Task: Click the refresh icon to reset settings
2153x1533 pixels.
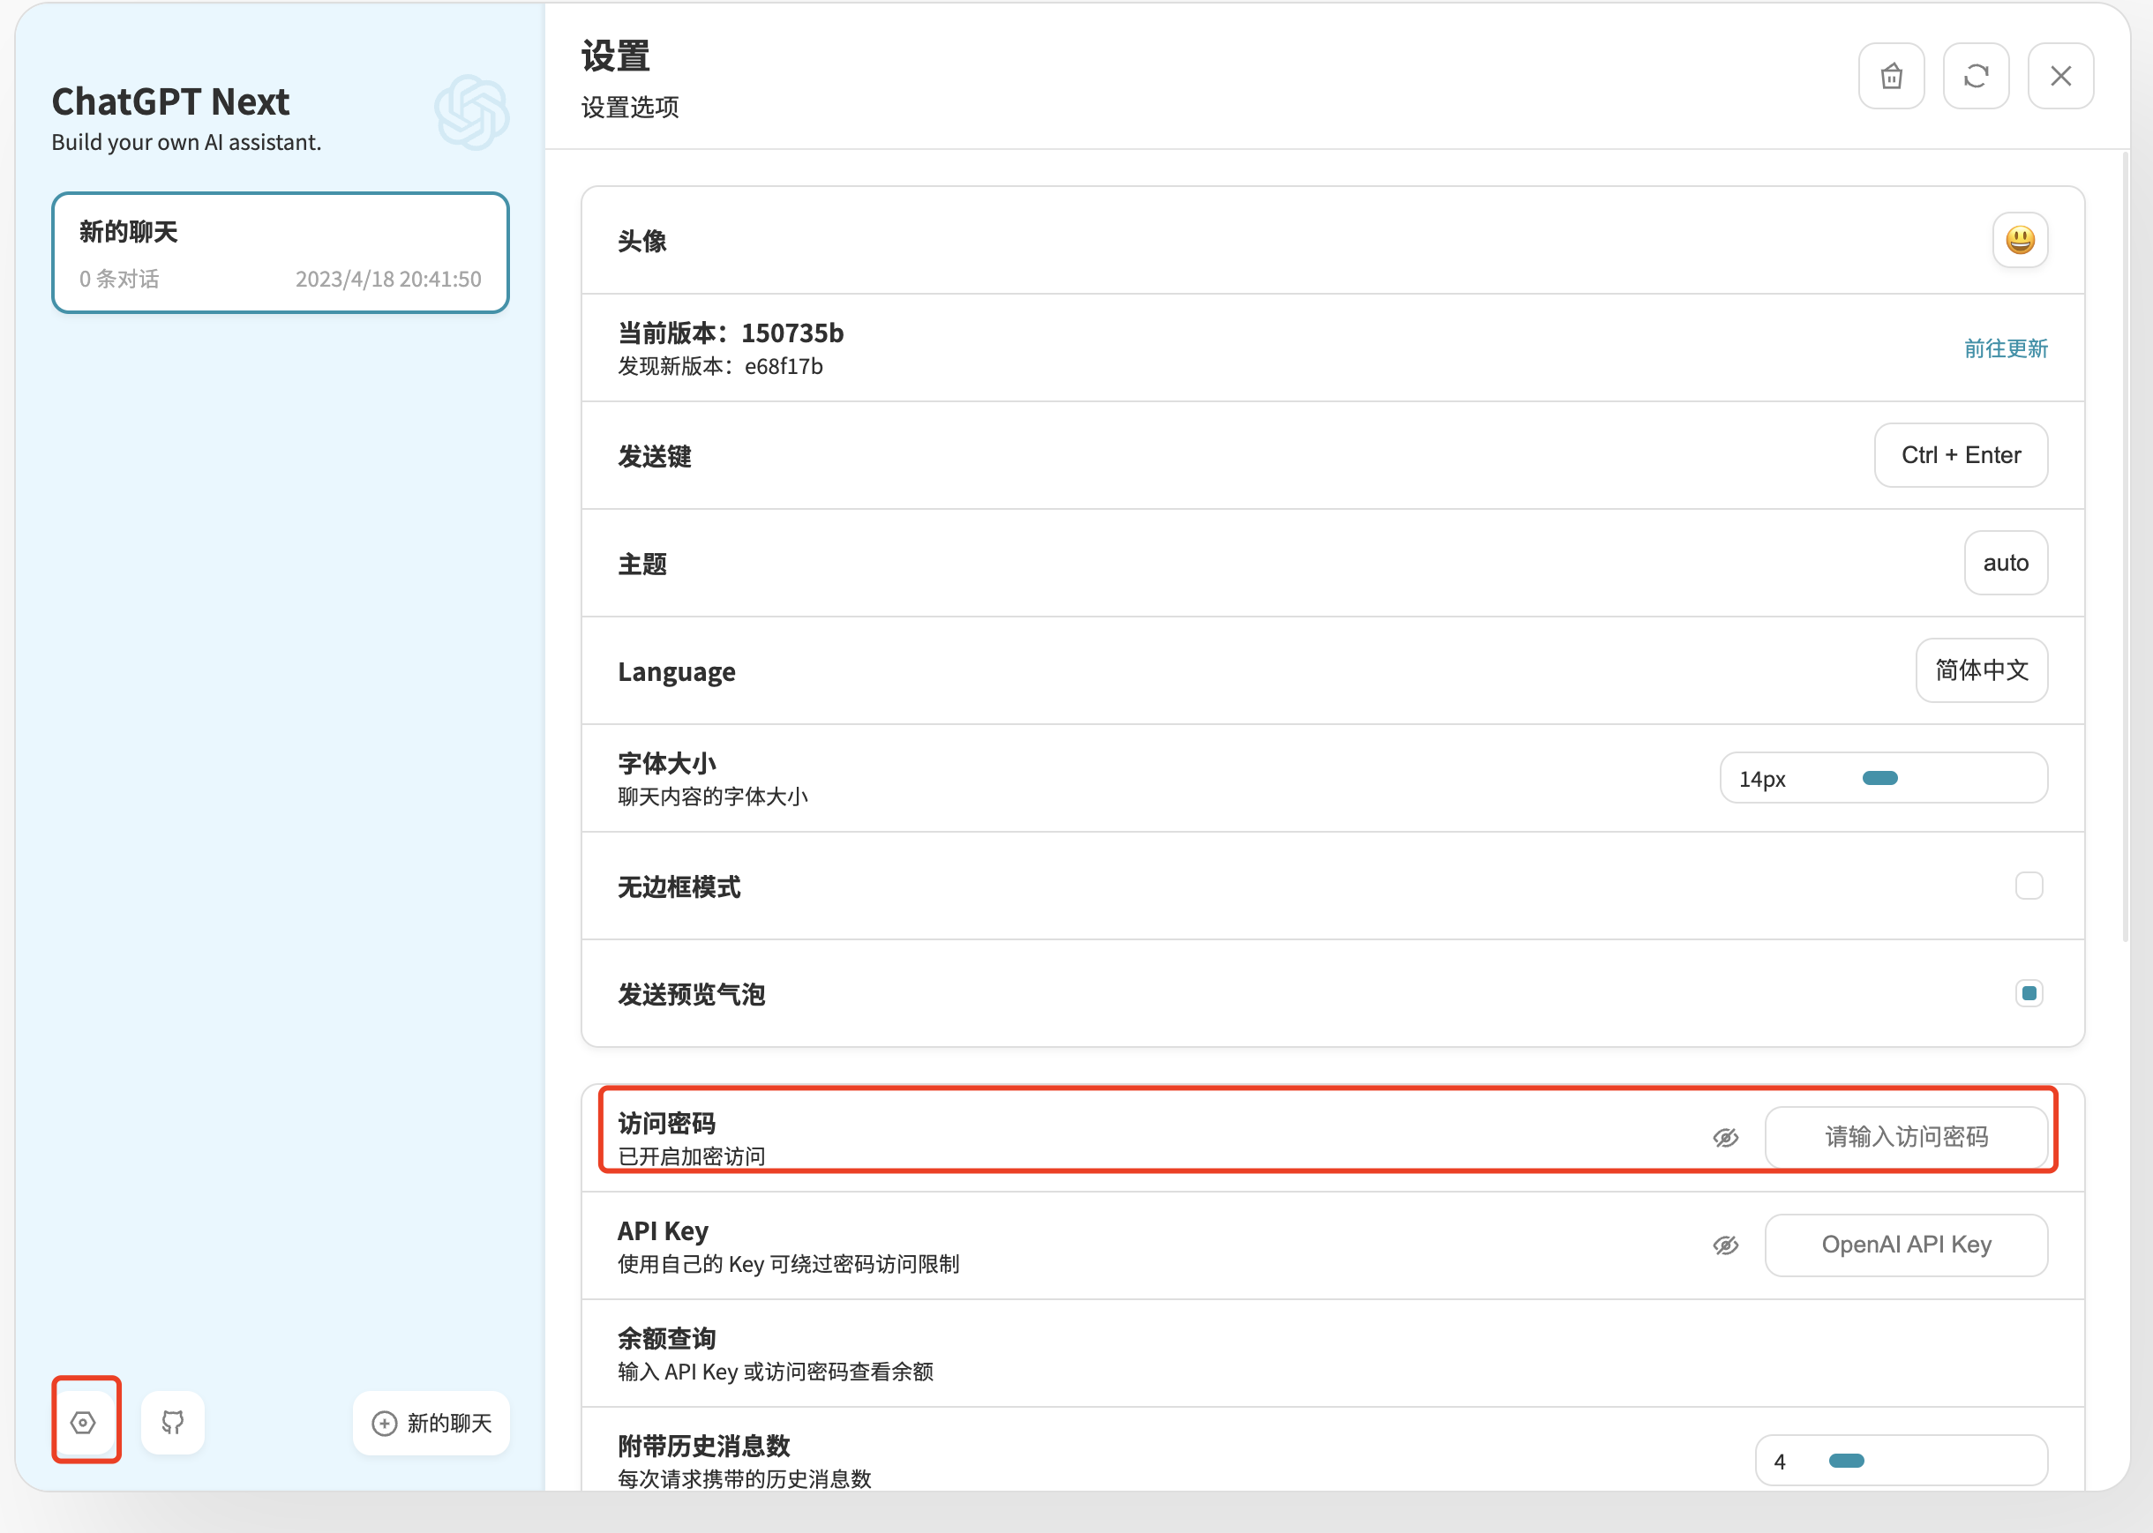Action: pyautogui.click(x=1977, y=76)
